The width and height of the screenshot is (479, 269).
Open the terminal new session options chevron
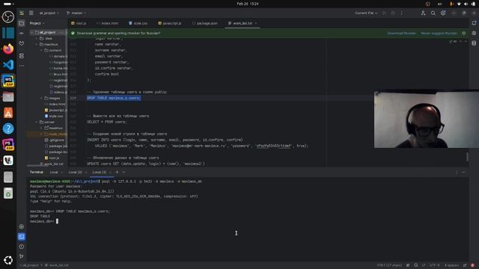tap(123, 173)
